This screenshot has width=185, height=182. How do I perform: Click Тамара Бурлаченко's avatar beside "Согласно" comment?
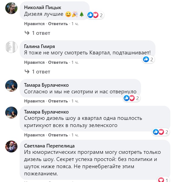click(12, 86)
